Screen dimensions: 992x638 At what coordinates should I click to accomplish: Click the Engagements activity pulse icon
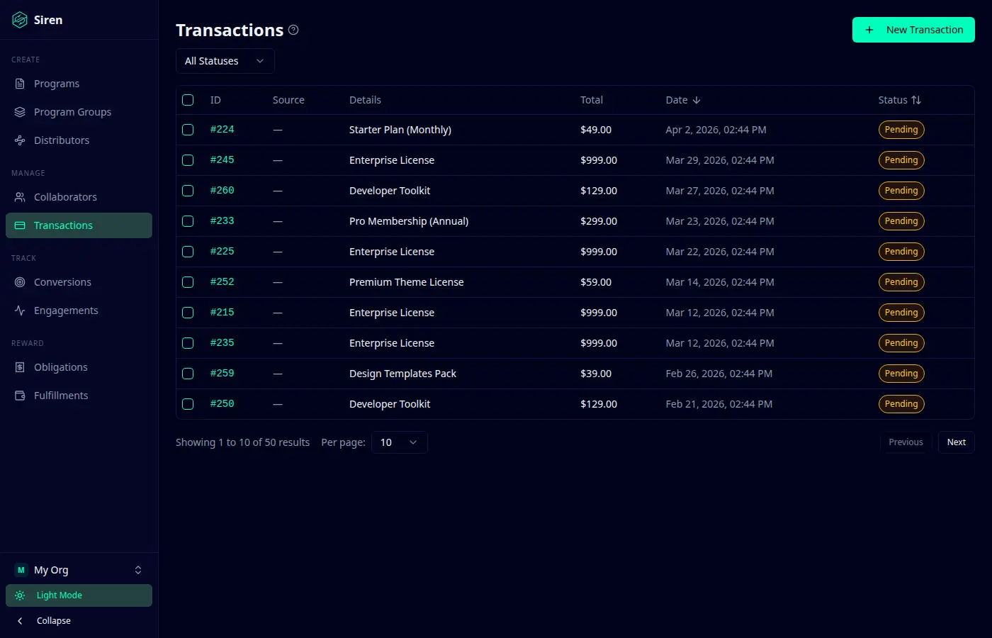[x=20, y=310]
